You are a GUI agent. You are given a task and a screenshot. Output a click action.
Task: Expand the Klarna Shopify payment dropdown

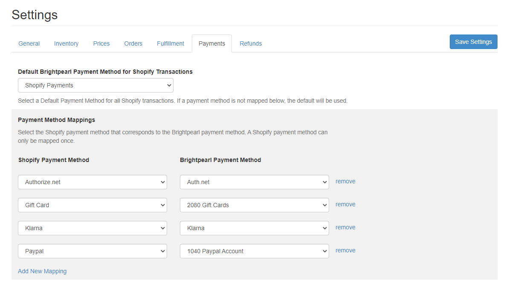93,228
